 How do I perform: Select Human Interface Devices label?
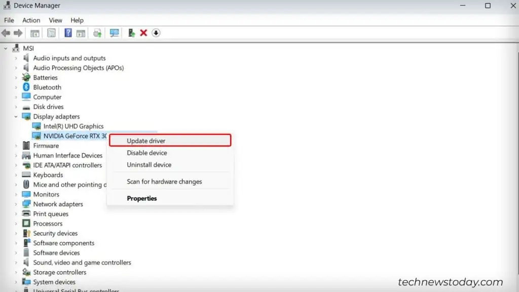coord(68,155)
